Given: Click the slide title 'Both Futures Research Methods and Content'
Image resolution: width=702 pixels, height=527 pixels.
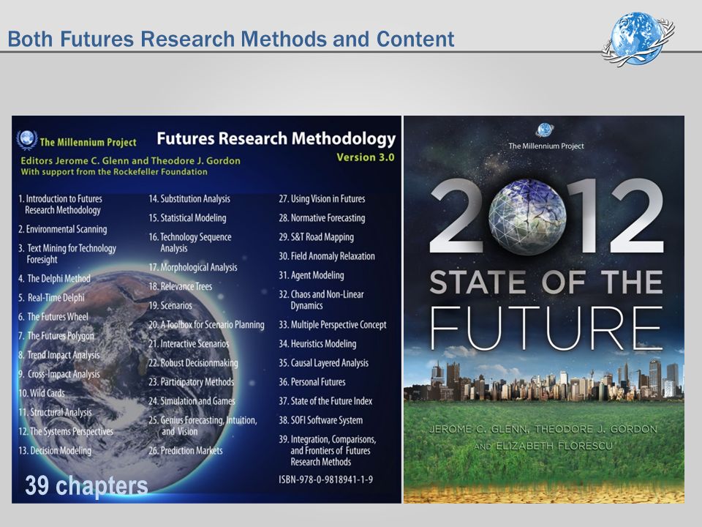Looking at the screenshot, I should click(231, 39).
